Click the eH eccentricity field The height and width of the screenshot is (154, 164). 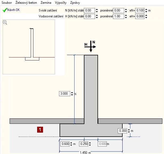click(x=140, y=16)
